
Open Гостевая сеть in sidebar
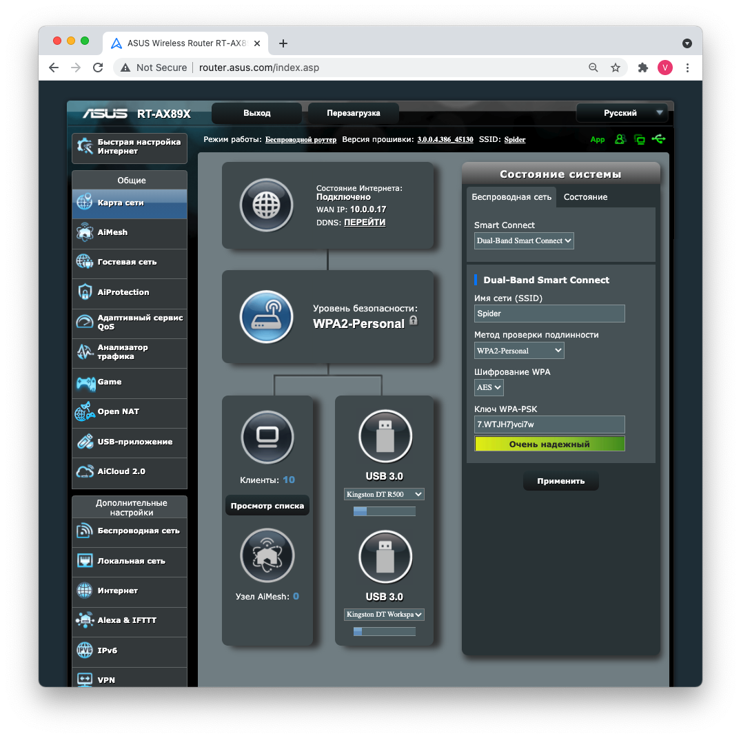click(x=130, y=263)
